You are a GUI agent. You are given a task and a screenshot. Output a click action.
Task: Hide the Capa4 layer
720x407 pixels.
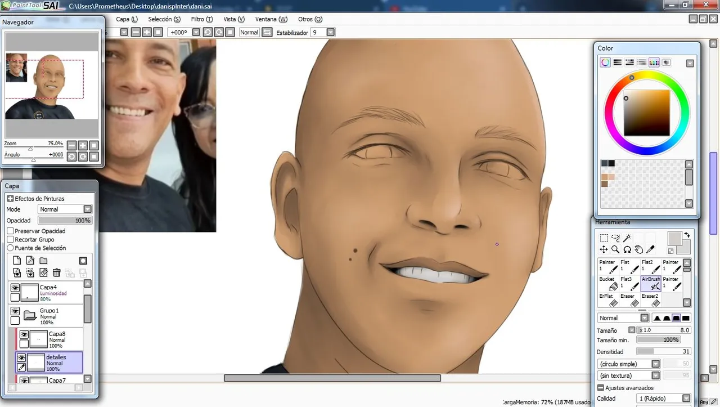(x=15, y=288)
